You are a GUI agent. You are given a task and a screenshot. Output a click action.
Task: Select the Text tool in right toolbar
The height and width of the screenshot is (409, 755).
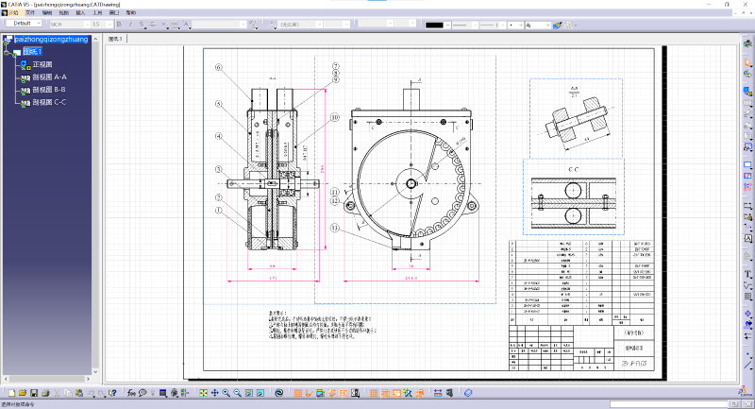tap(747, 274)
